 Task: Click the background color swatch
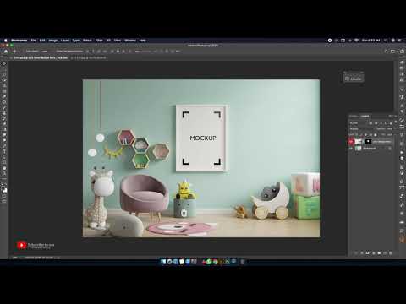5,191
